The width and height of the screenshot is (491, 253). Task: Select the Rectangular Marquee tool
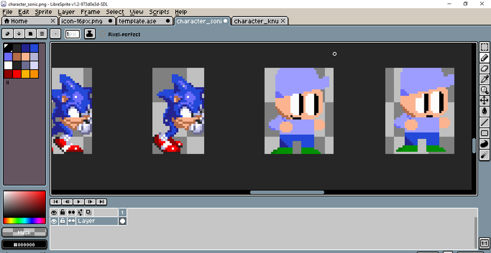point(484,47)
